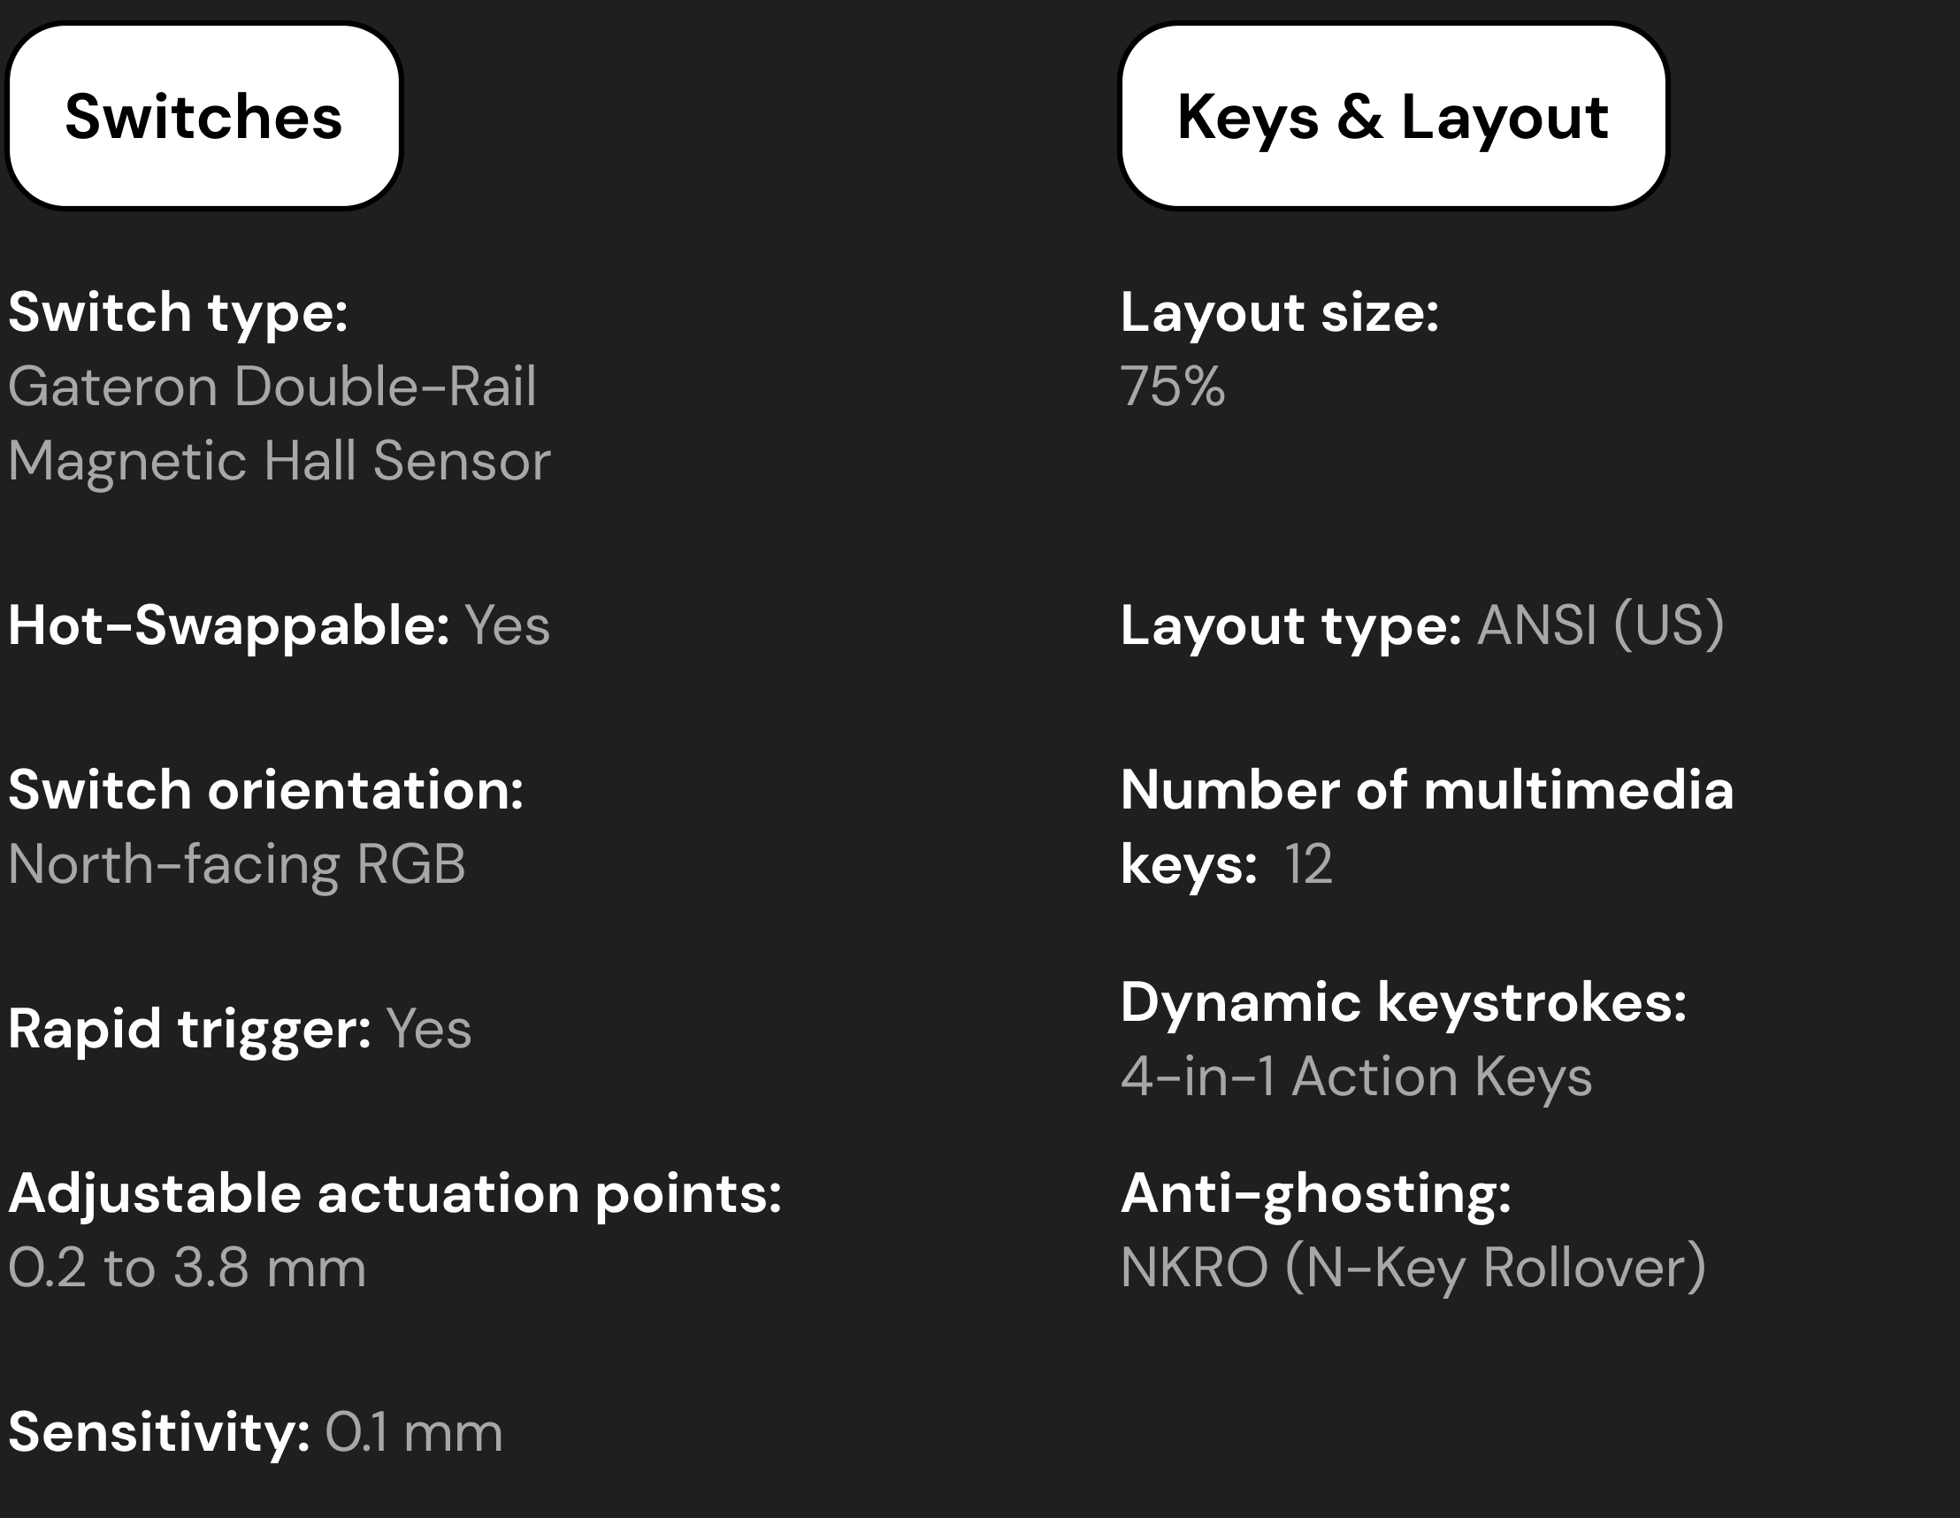
Task: Click the Layout size label
Action: tap(1280, 314)
